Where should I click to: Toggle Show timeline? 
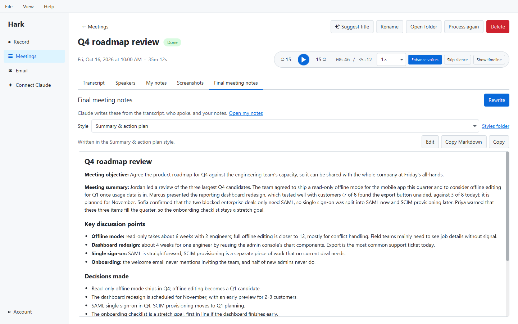pos(489,60)
